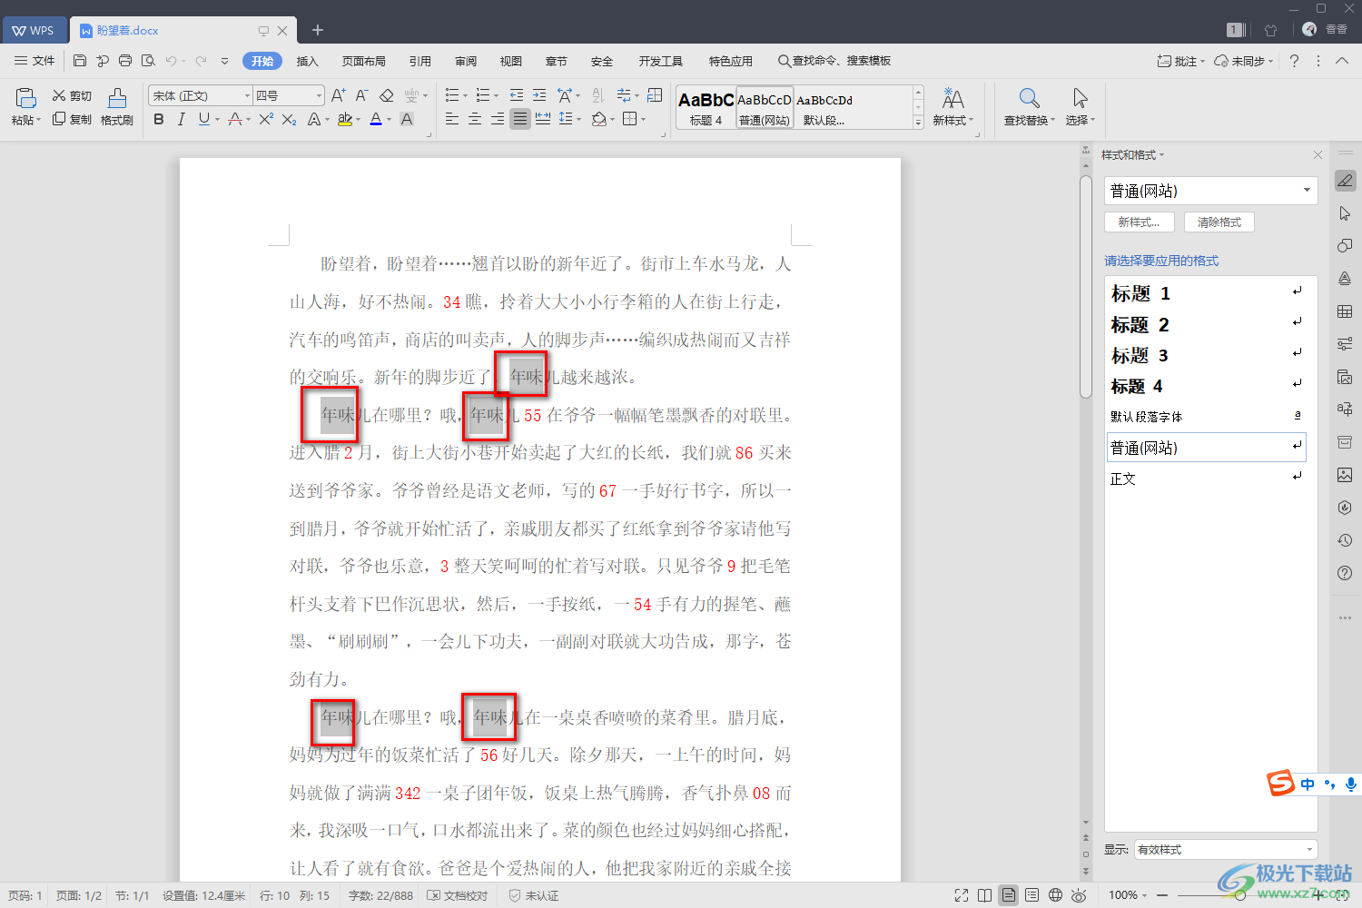Click the 新样式... button in styles pane
The image size is (1362, 908).
point(1140,222)
